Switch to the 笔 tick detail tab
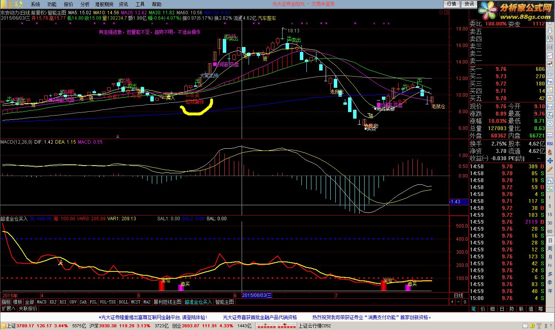Image resolution: width=555 pixels, height=330 pixels. pos(473,309)
